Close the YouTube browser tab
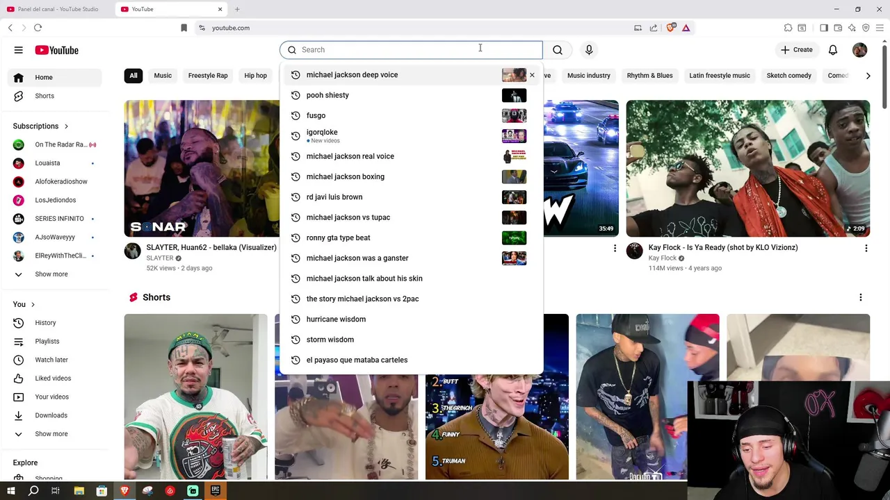 tap(220, 9)
